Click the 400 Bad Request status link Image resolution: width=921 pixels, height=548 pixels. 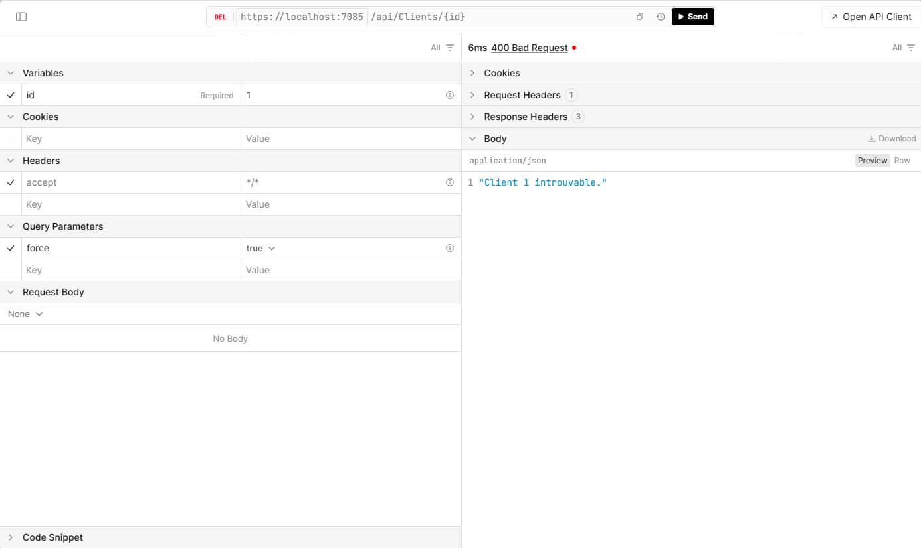click(530, 48)
